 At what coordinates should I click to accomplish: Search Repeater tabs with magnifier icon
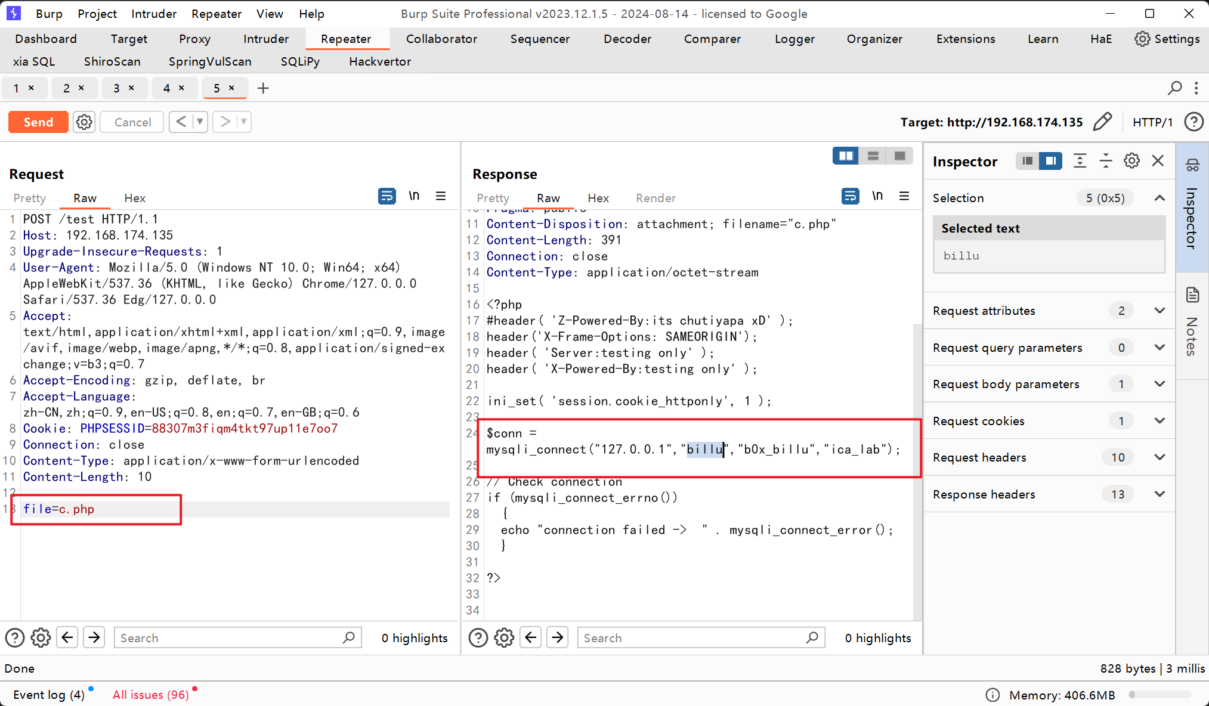[x=1174, y=88]
